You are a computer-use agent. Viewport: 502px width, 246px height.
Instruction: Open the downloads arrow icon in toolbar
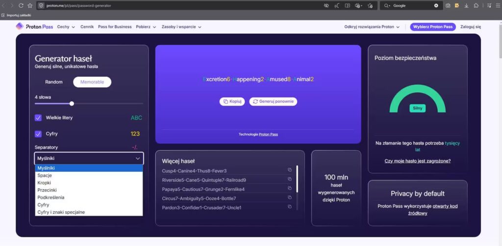click(467, 5)
